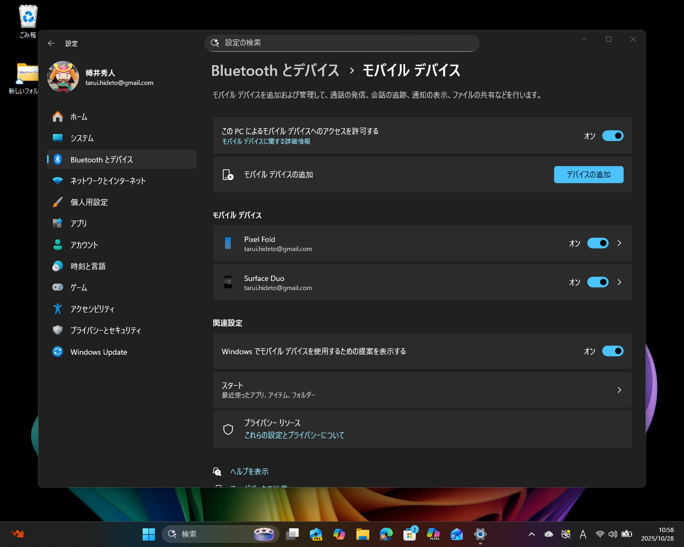The height and width of the screenshot is (547, 684).
Task: Click the アクセシビリティ figure icon
Action: [x=58, y=309]
